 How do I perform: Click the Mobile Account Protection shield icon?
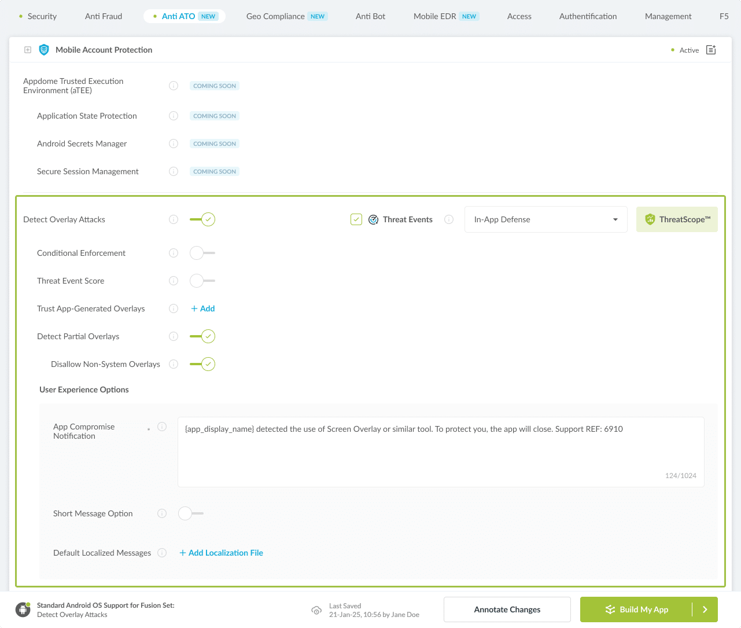44,50
